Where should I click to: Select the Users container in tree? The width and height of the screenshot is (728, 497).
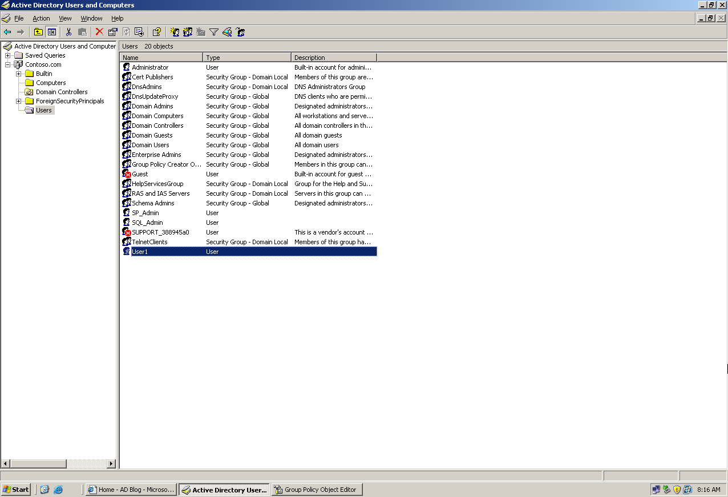pyautogui.click(x=44, y=110)
